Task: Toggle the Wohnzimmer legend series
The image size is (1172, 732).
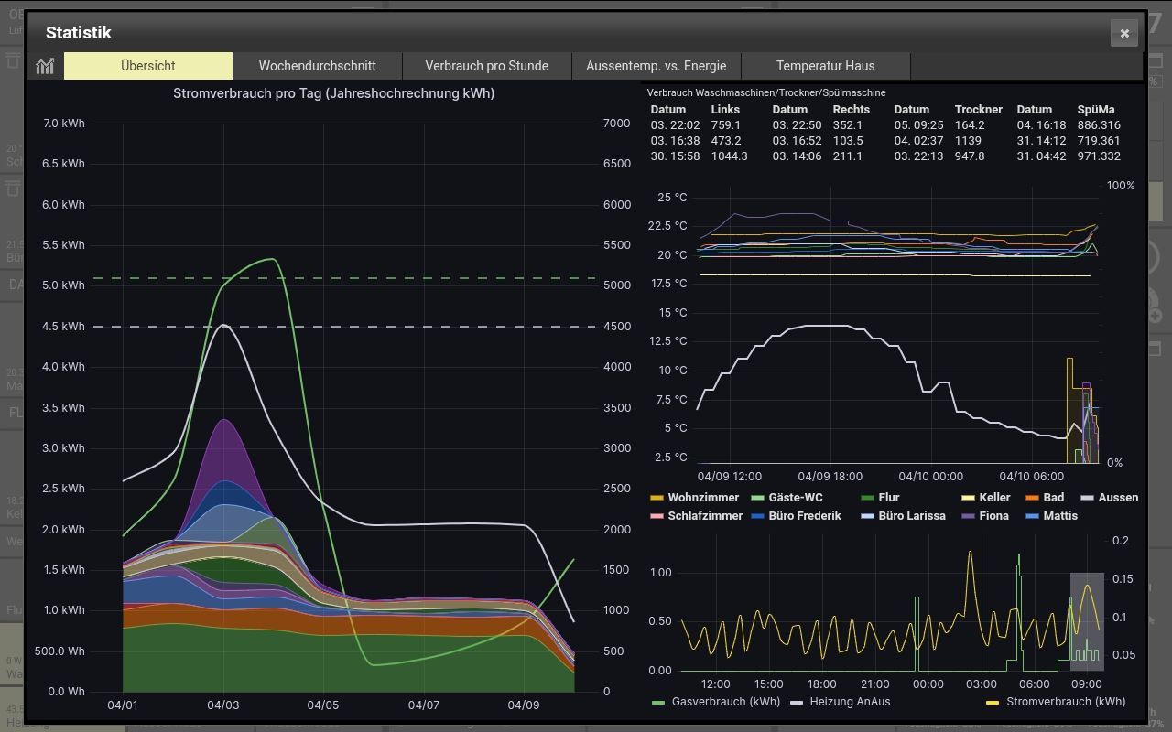Action: 703,498
